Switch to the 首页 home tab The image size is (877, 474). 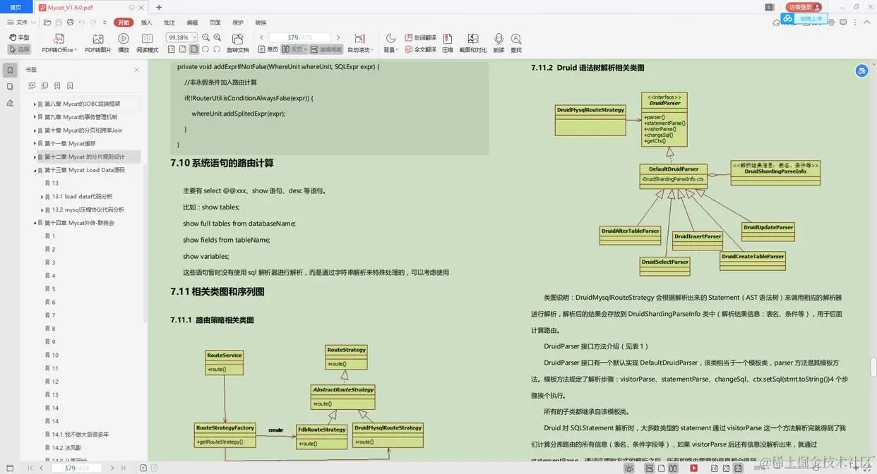[x=16, y=7]
